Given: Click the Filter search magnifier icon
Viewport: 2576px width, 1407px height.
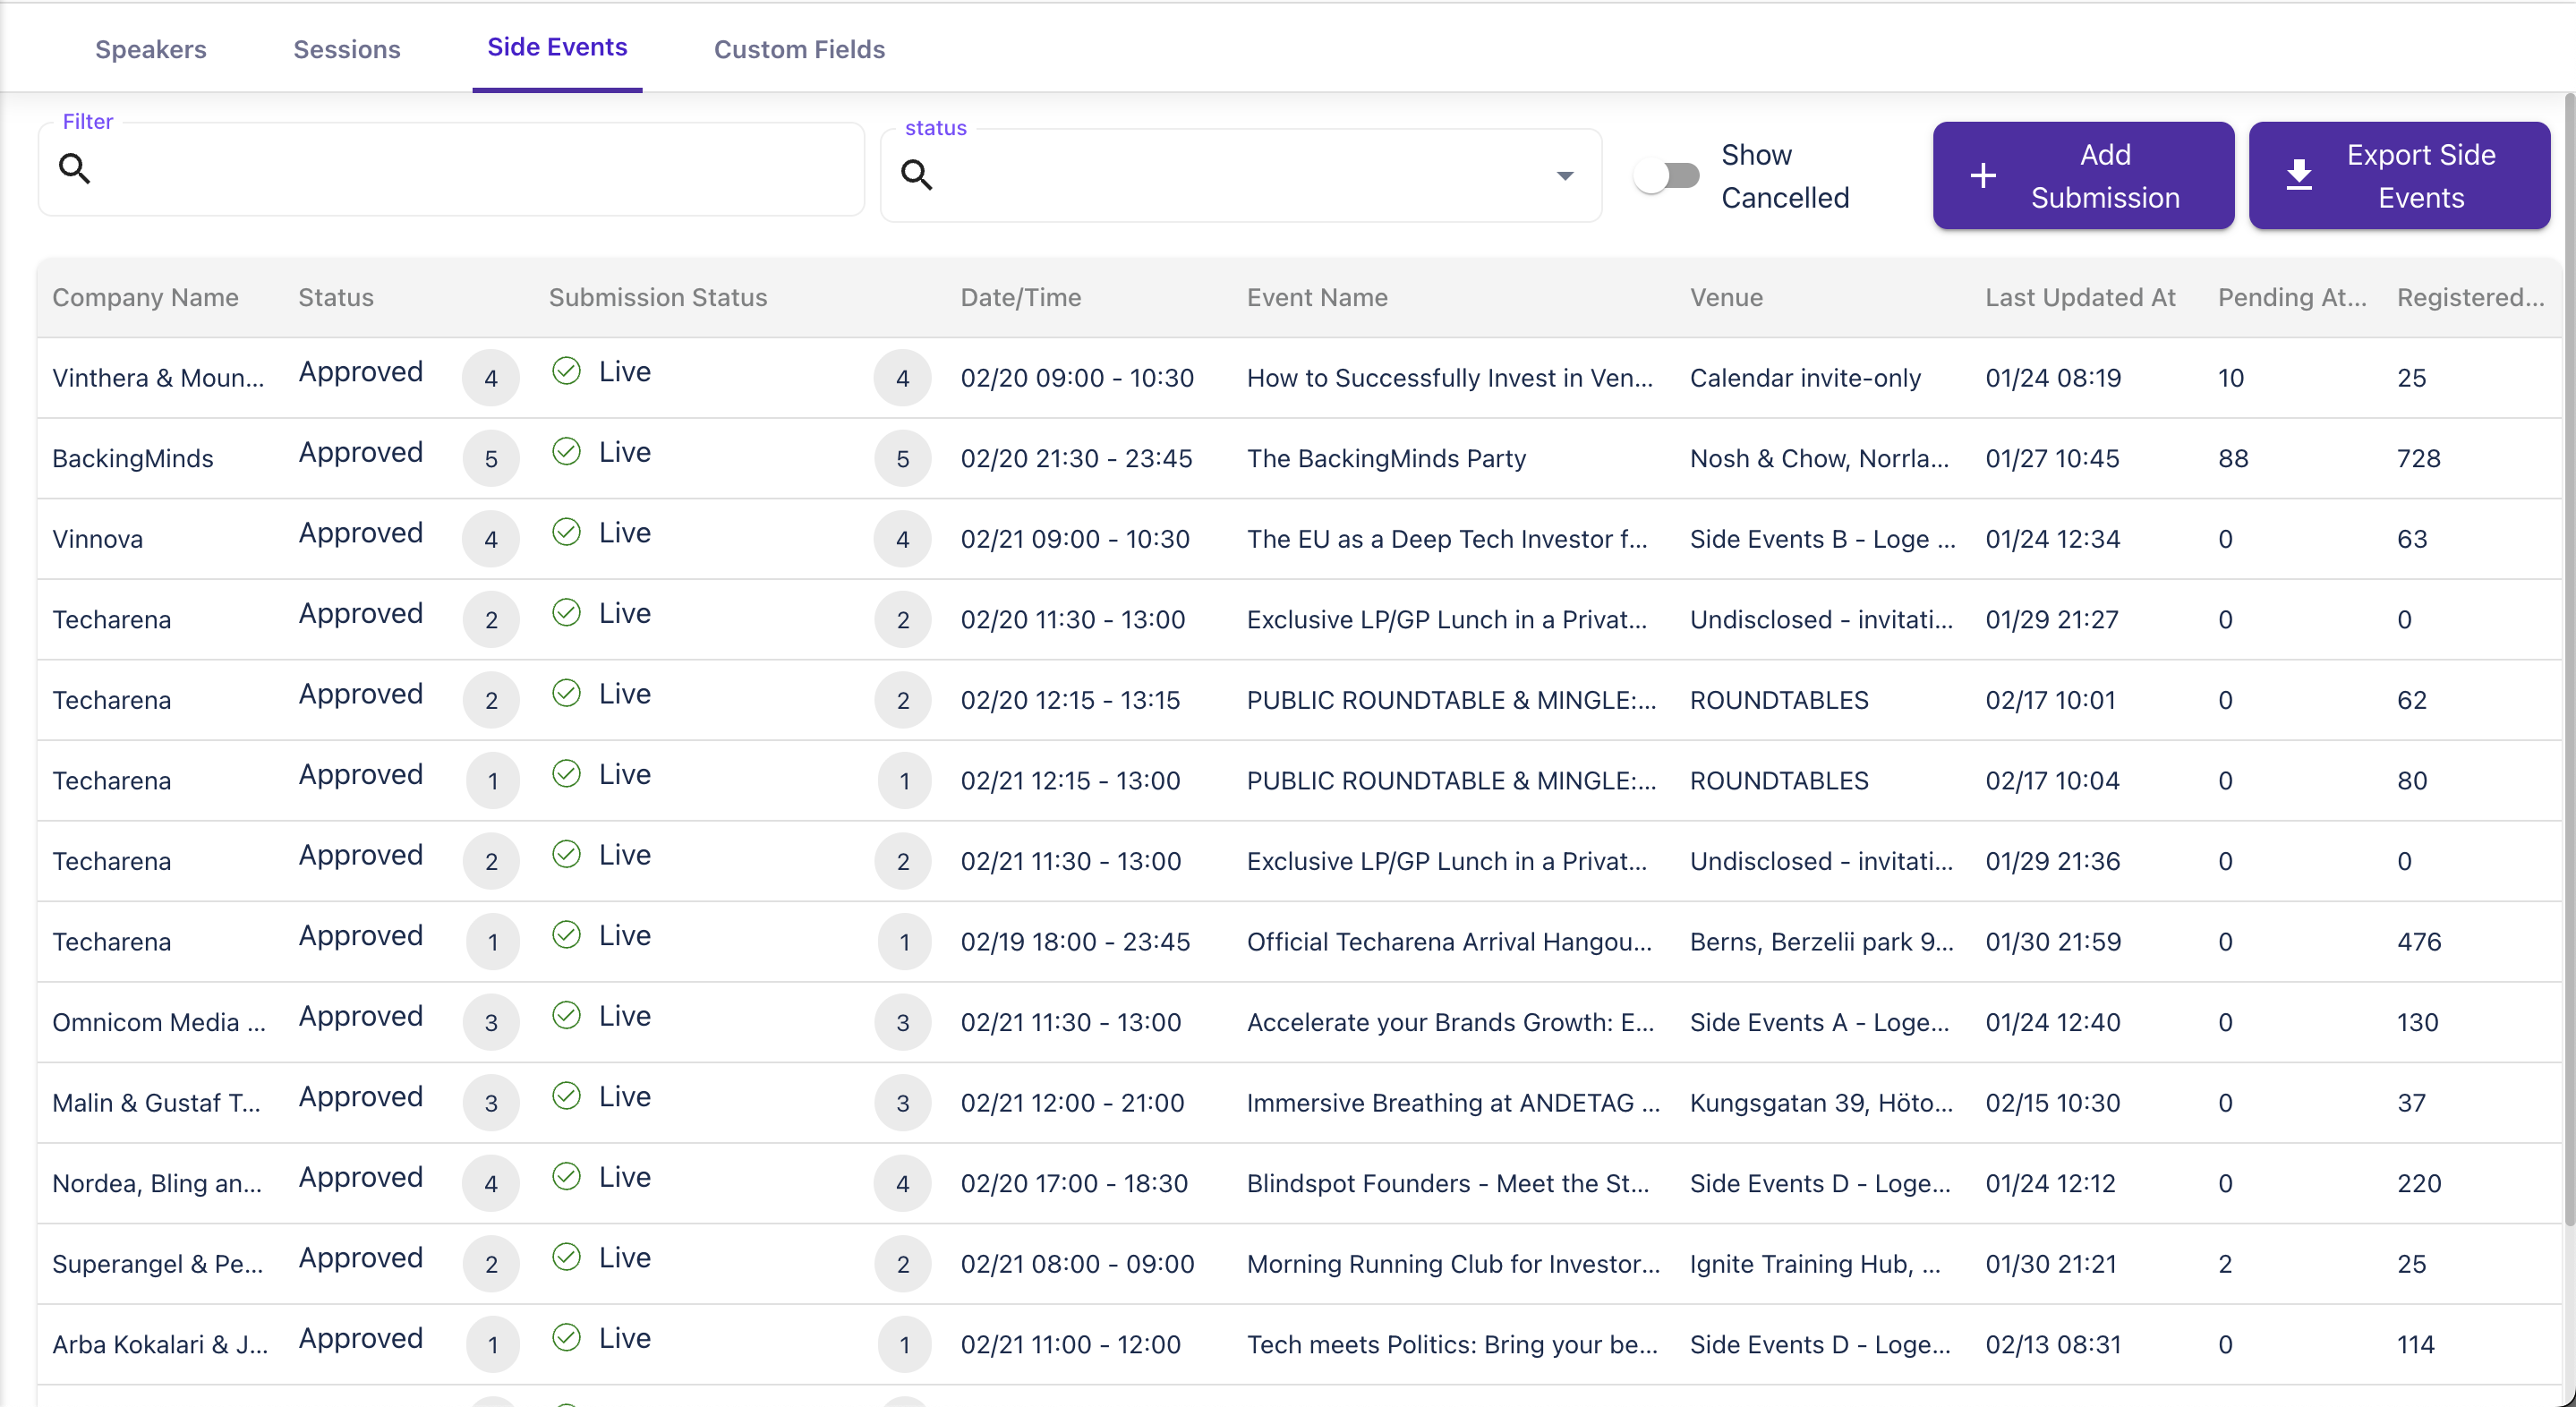Looking at the screenshot, I should point(75,168).
